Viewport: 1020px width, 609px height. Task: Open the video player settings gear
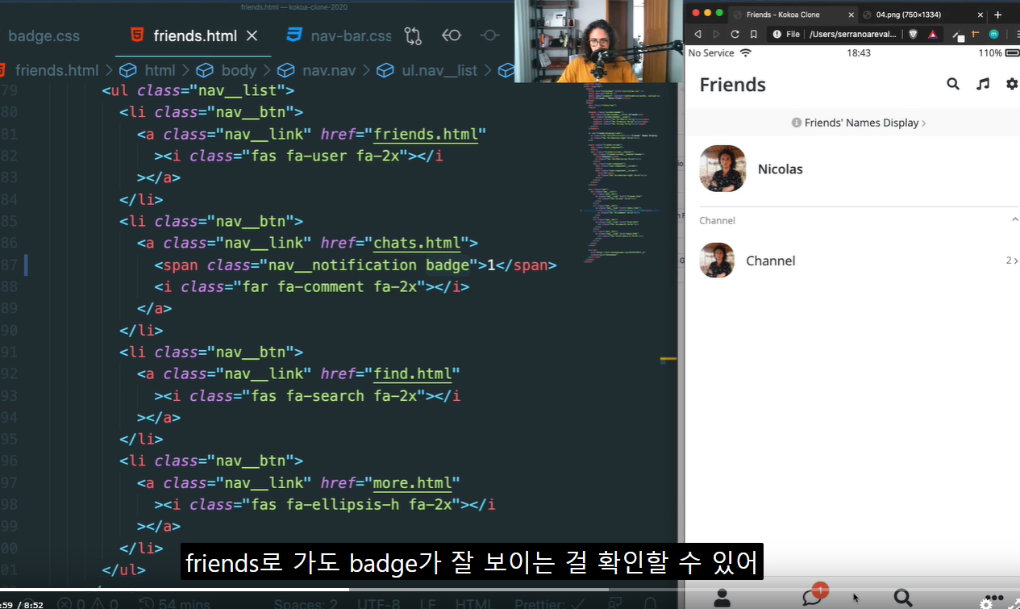coord(987,603)
